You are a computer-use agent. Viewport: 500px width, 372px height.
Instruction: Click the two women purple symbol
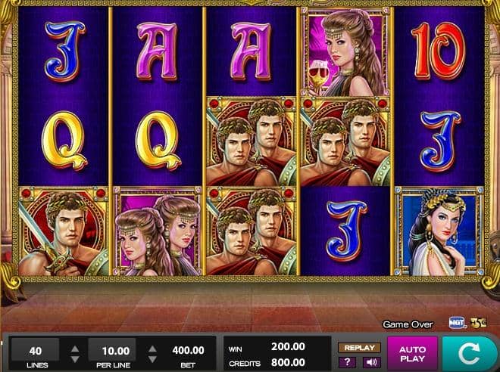[158, 231]
